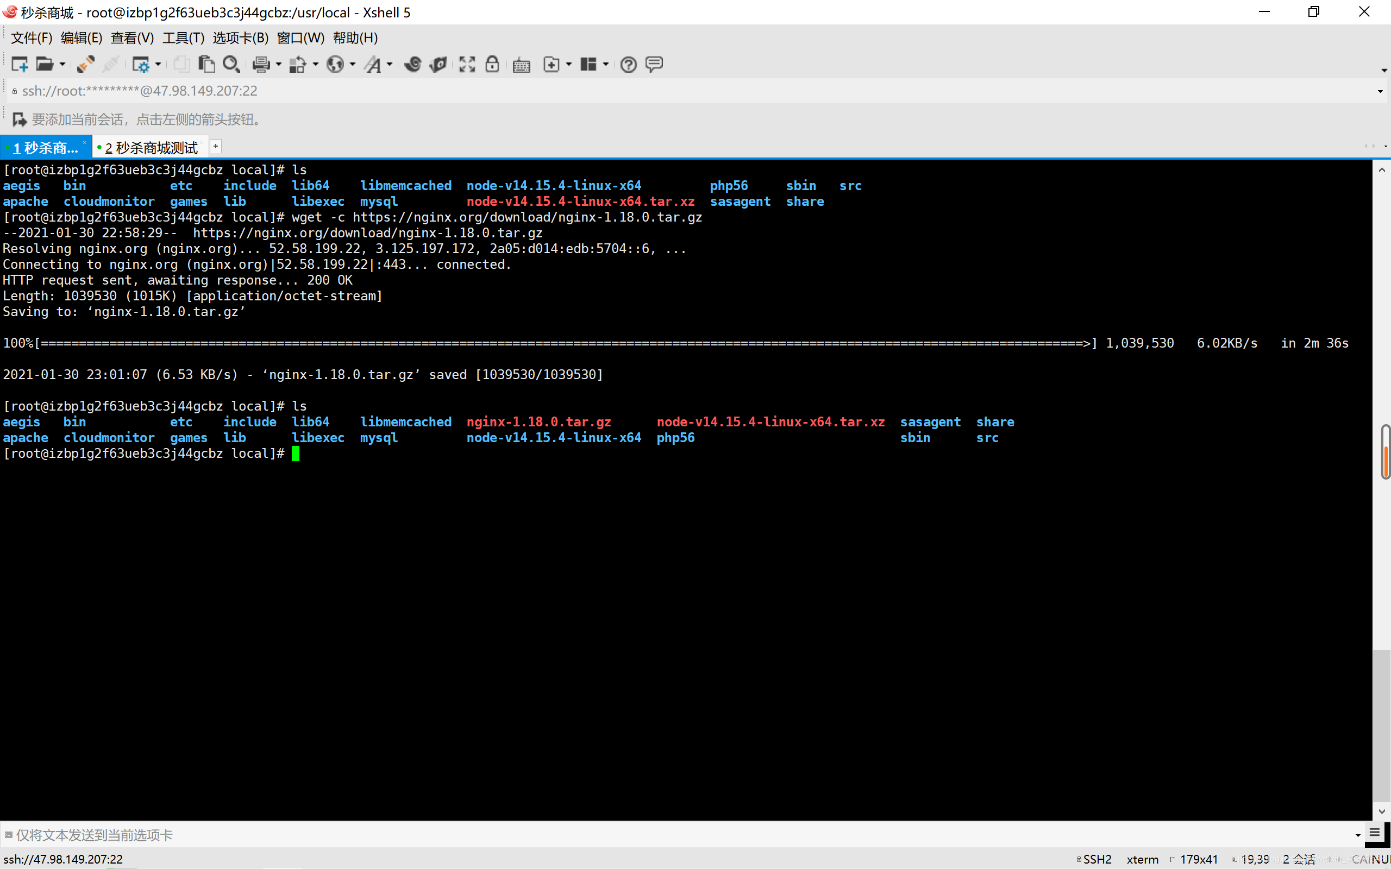The width and height of the screenshot is (1391, 869).
Task: Open the 工具(T) menu
Action: coord(183,38)
